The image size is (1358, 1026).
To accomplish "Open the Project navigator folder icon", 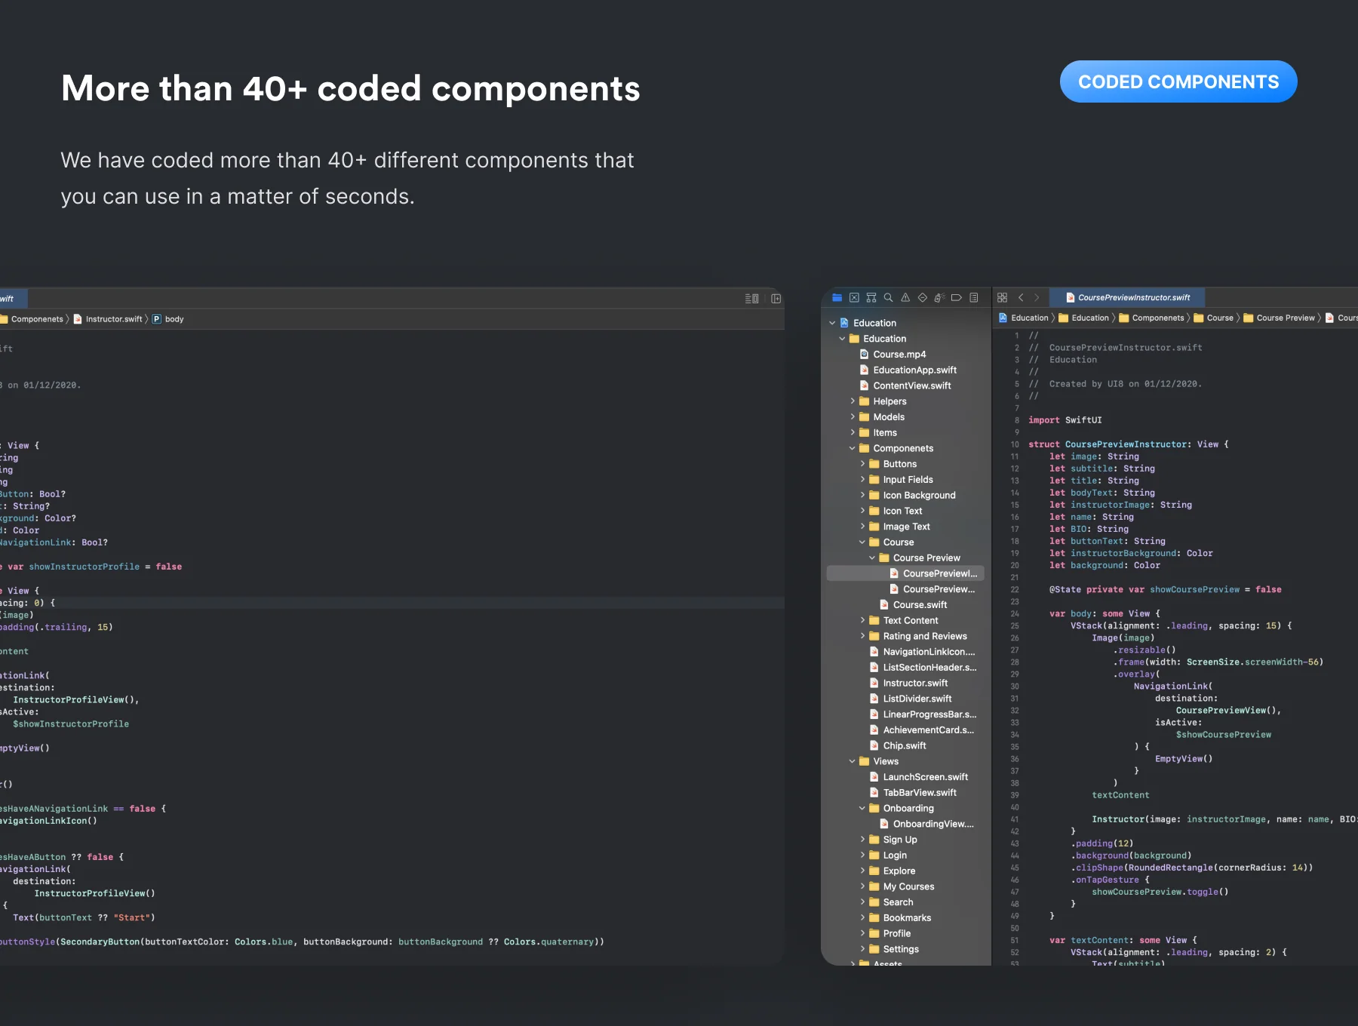I will [837, 298].
